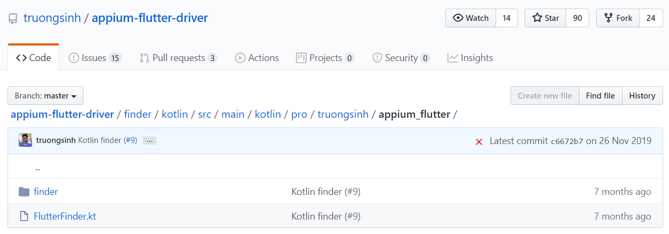Navigate to parent directory link

tap(37, 168)
